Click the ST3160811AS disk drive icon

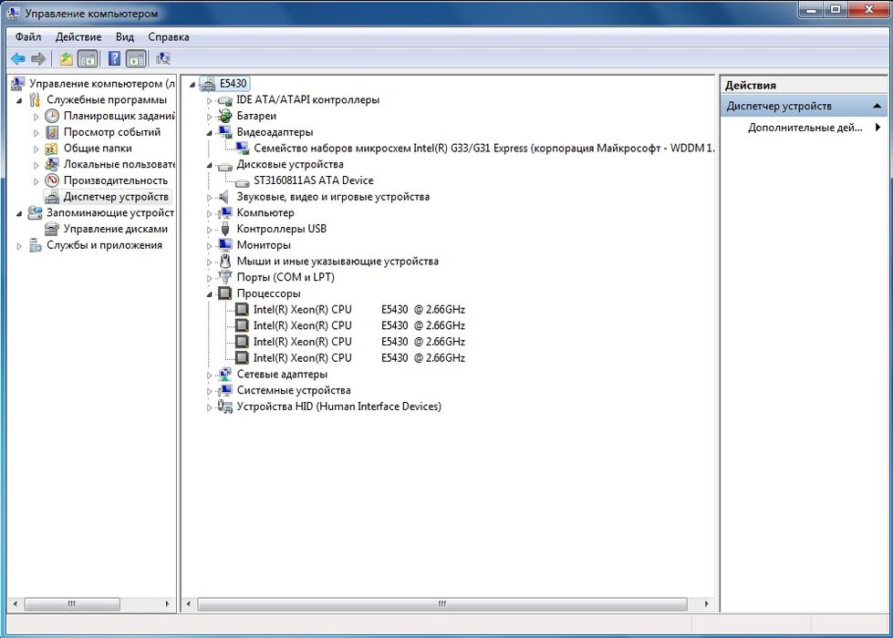[243, 182]
